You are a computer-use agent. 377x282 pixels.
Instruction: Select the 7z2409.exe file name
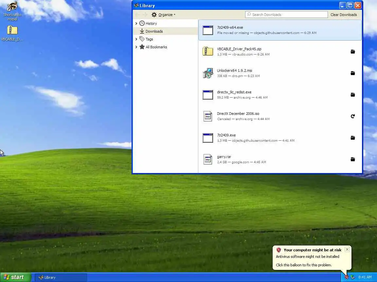pyautogui.click(x=226, y=135)
